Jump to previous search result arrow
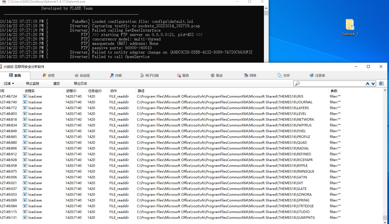The width and height of the screenshot is (389, 224). tap(368, 84)
